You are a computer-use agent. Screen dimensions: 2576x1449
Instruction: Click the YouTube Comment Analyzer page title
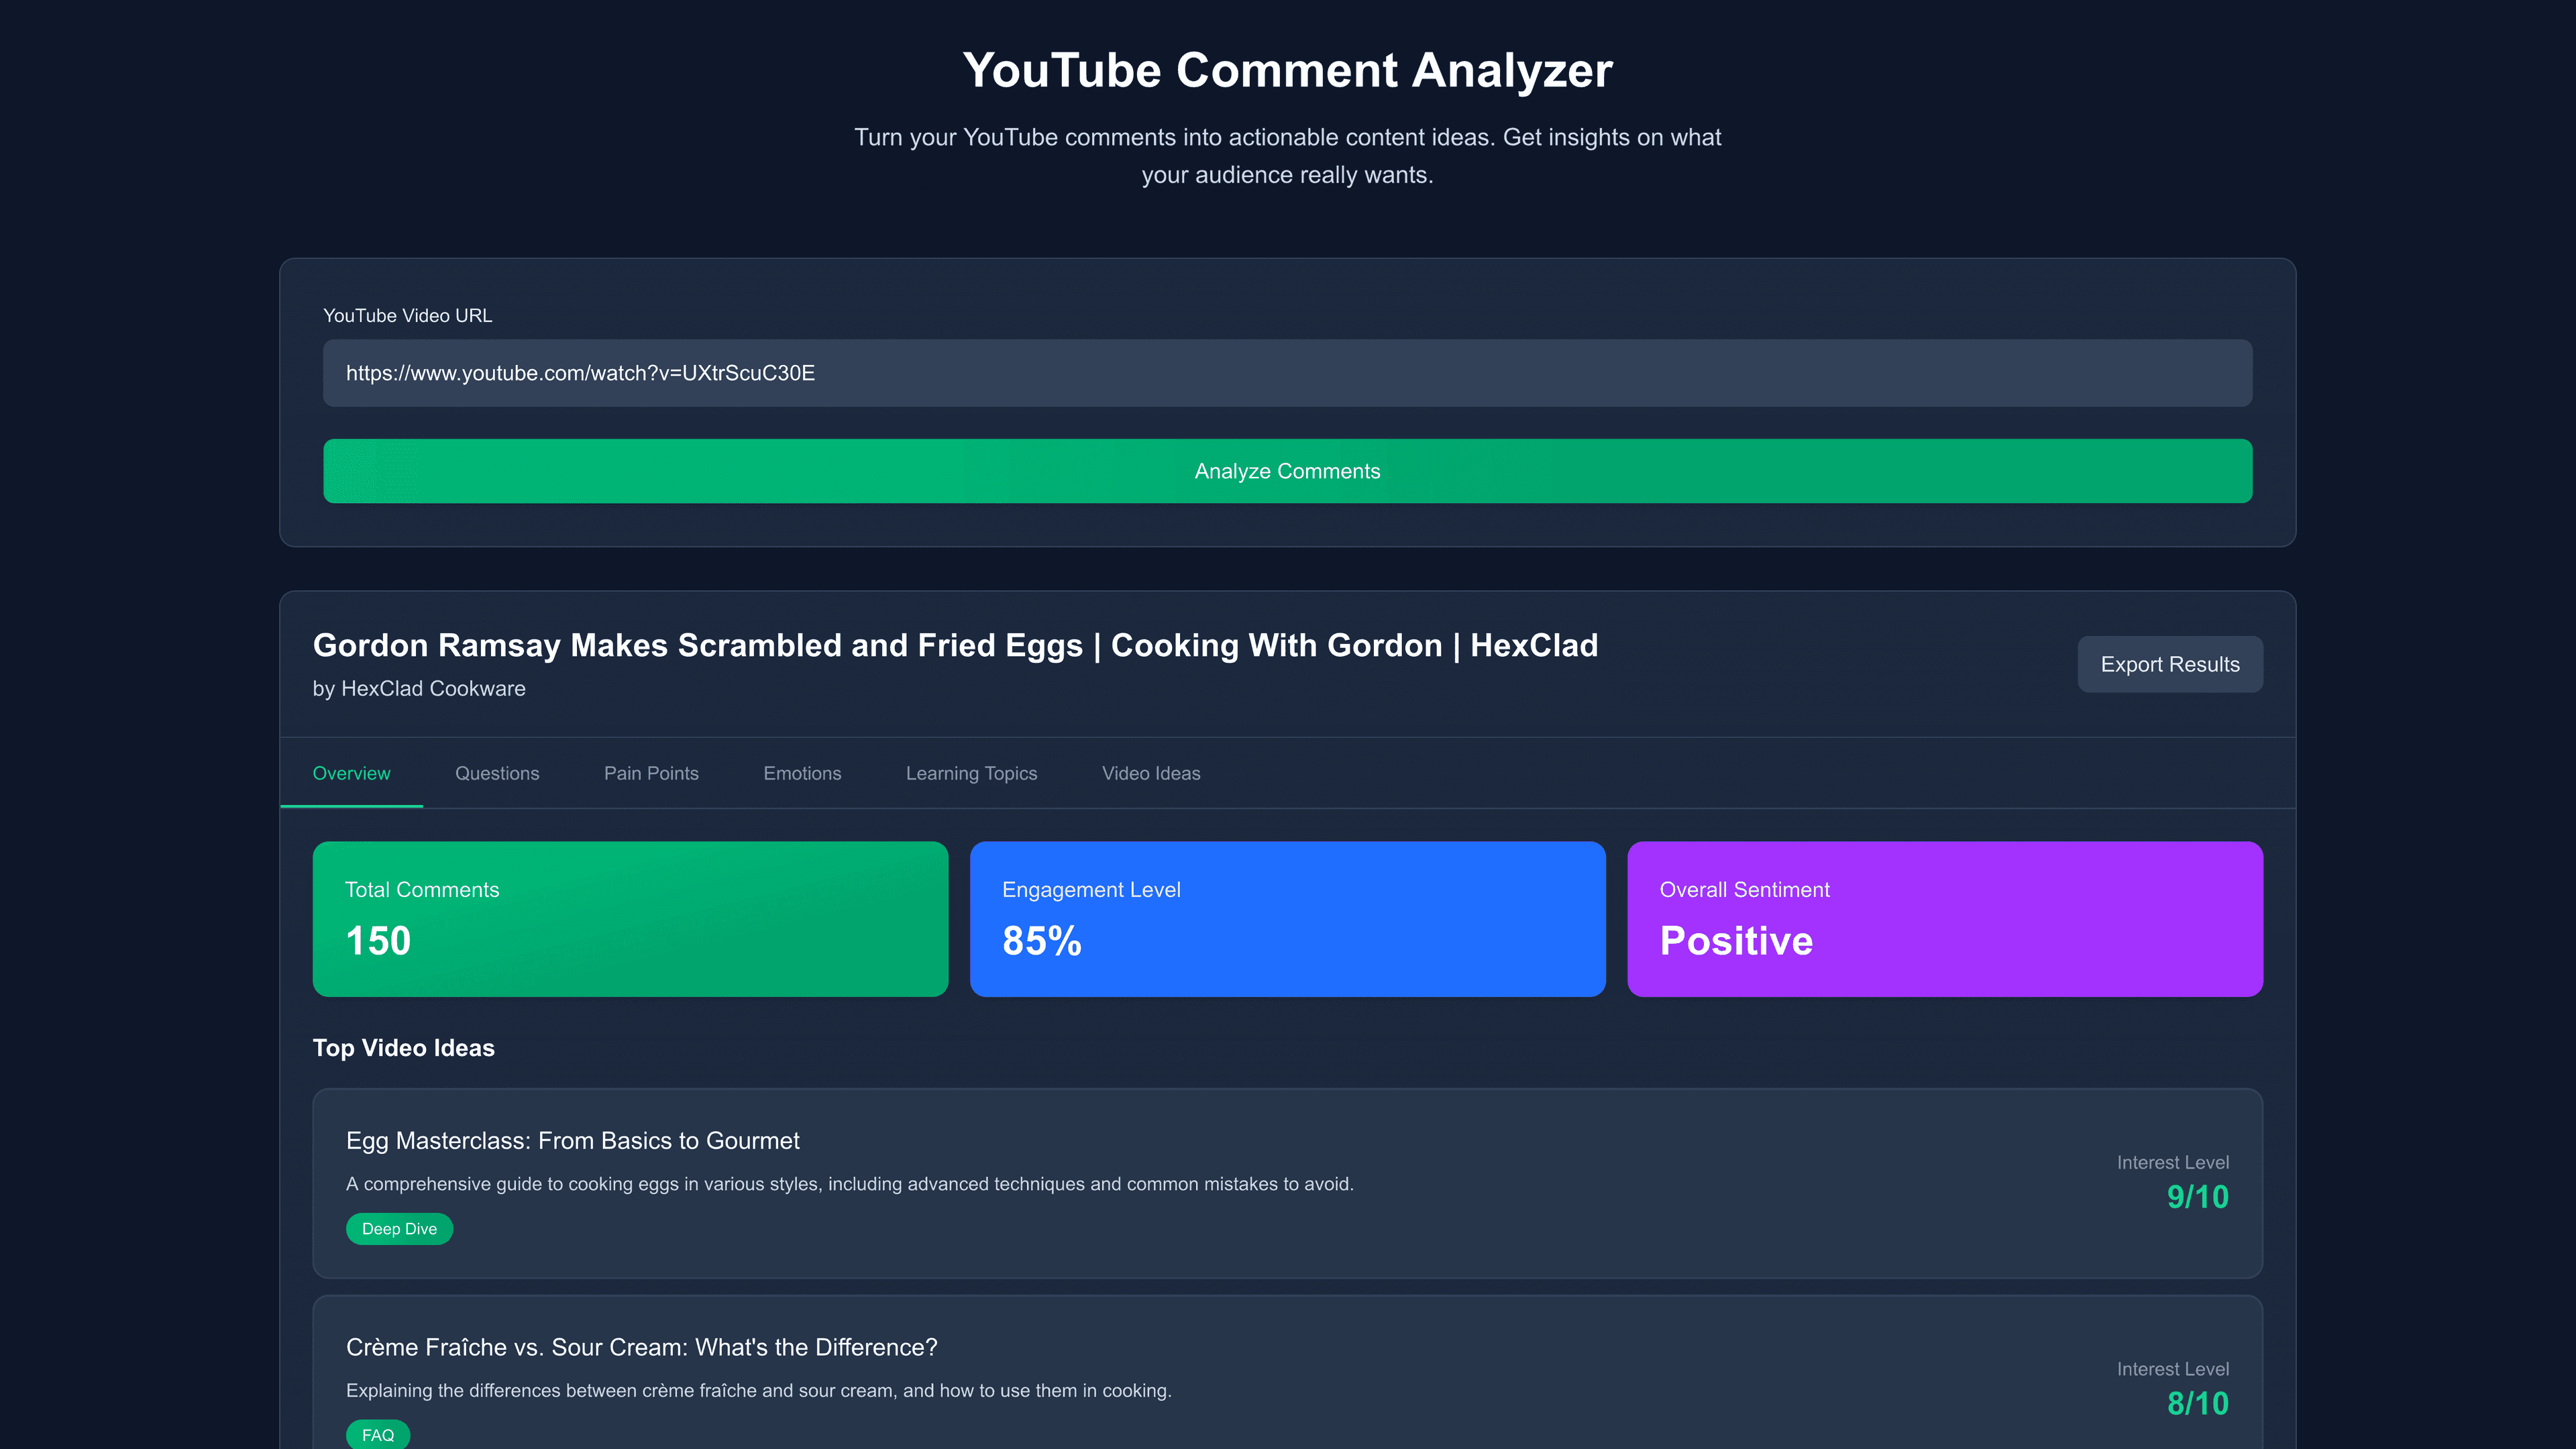coord(1287,71)
